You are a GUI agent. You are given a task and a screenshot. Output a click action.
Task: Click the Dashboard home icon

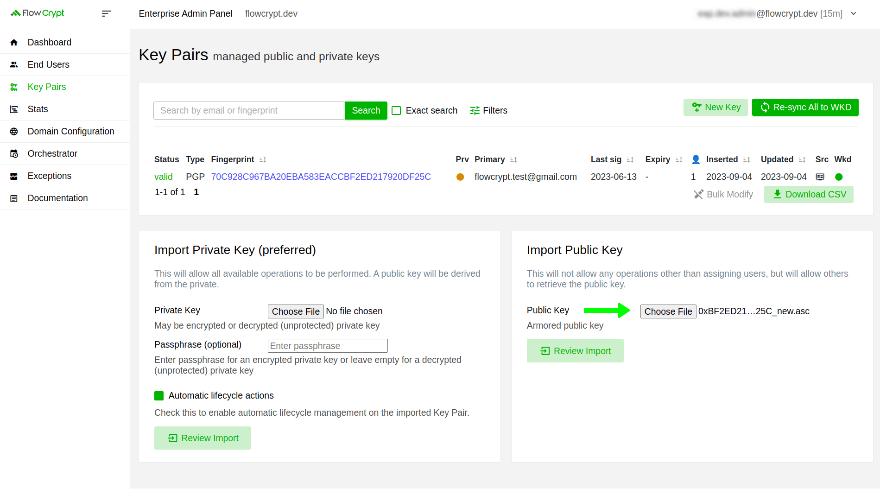pyautogui.click(x=14, y=42)
